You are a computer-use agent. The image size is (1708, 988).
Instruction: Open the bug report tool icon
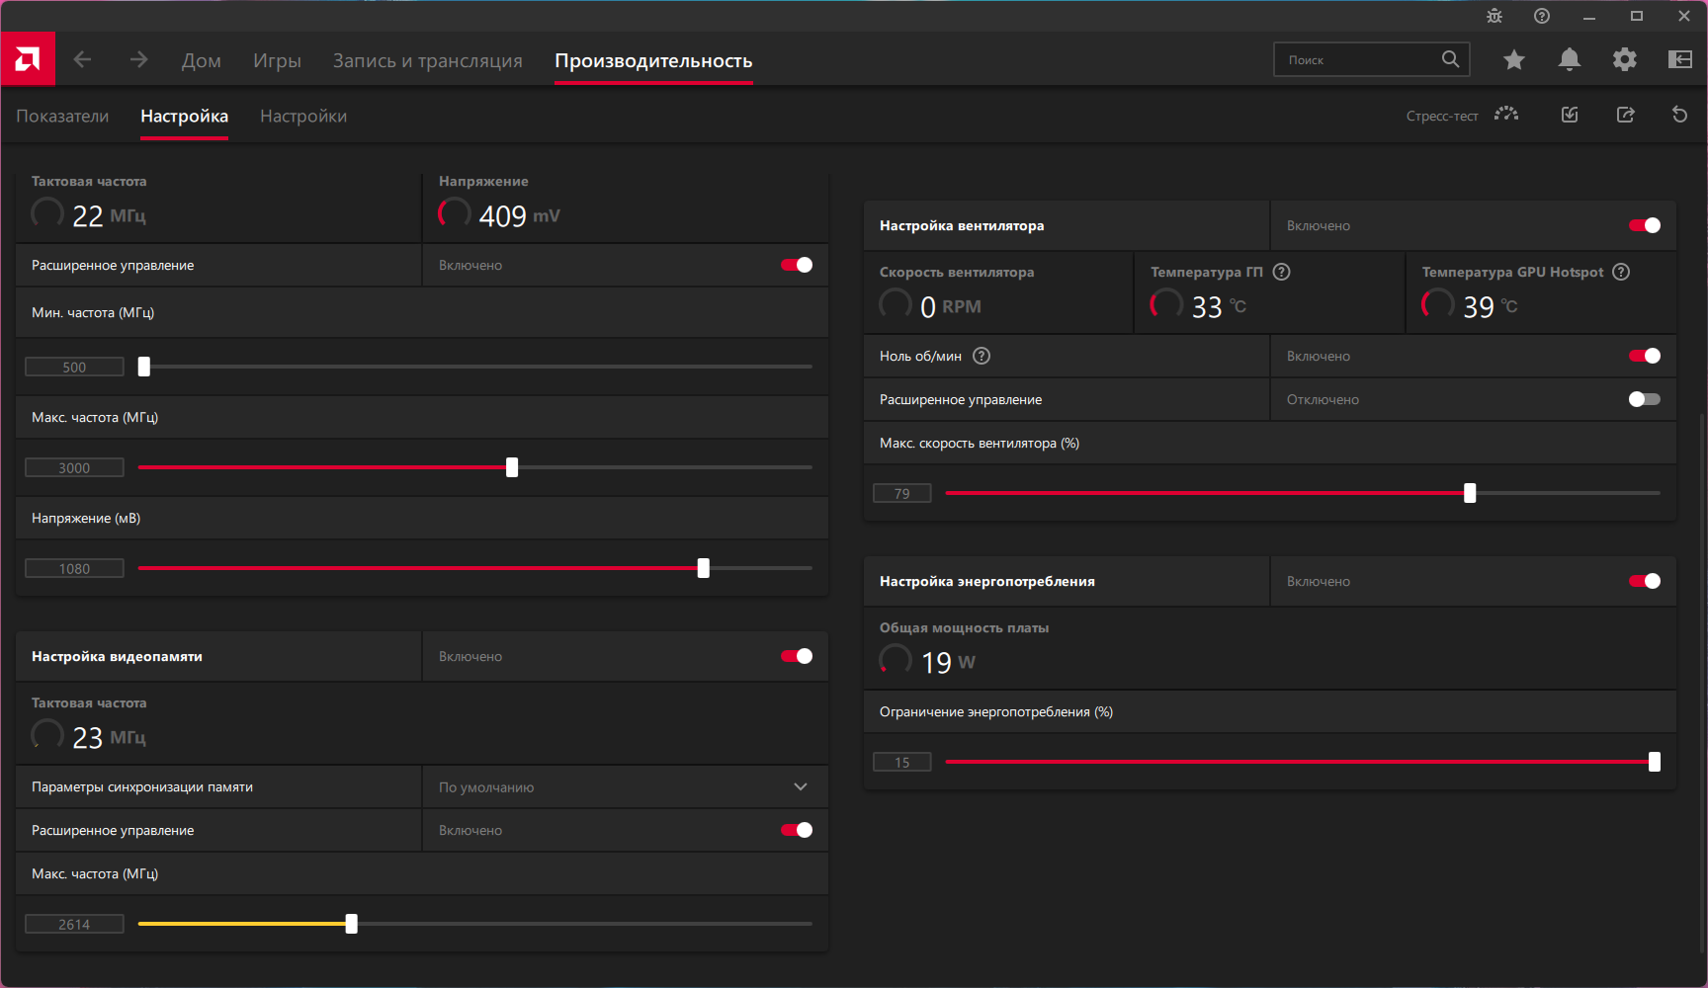[x=1494, y=16]
